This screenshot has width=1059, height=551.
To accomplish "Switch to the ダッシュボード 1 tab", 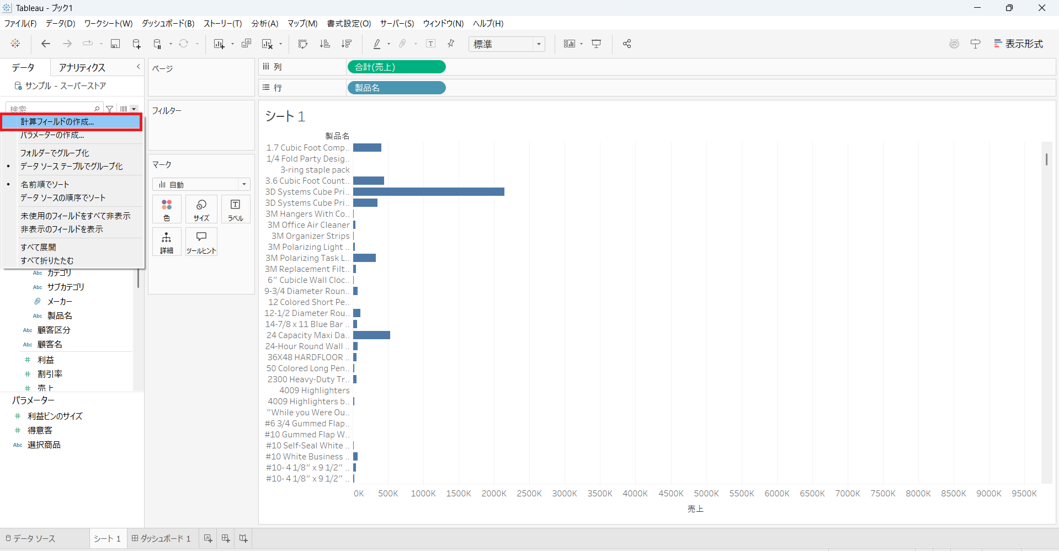I will pyautogui.click(x=161, y=538).
